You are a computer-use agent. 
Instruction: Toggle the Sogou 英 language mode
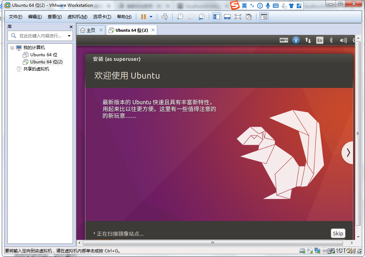pos(244,6)
